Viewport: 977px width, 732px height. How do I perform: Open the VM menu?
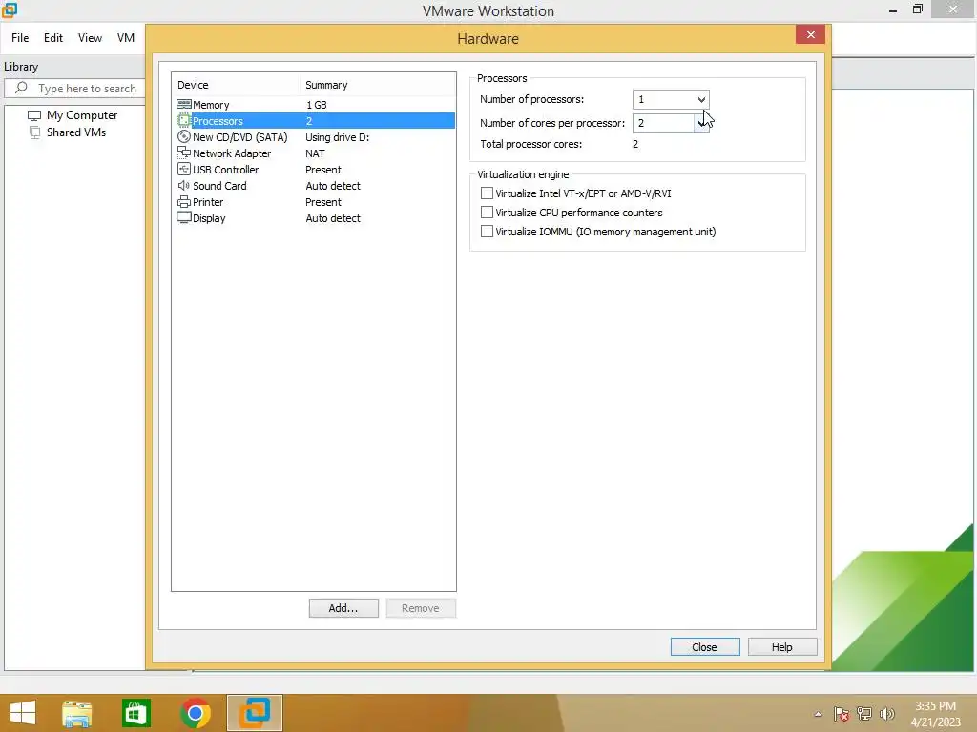pyautogui.click(x=126, y=38)
